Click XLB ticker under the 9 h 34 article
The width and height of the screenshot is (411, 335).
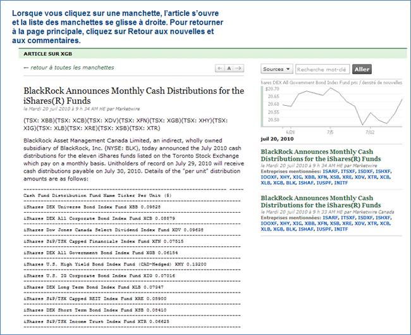pos(266,183)
